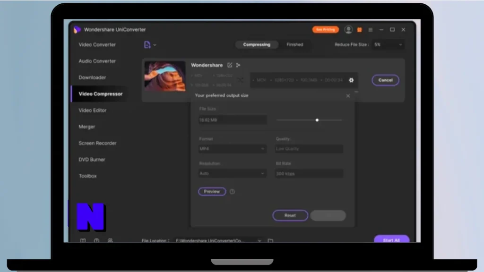Image resolution: width=484 pixels, height=272 pixels.
Task: Click the Cancel button
Action: (385, 80)
